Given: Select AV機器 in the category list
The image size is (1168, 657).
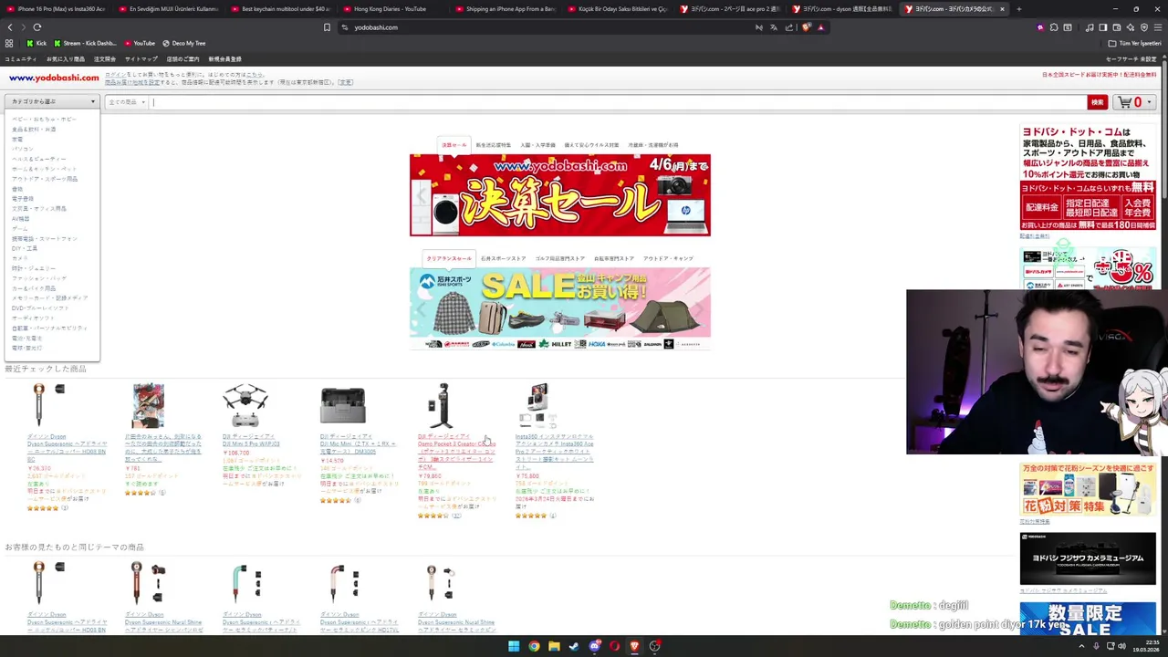Looking at the screenshot, I should (x=20, y=219).
